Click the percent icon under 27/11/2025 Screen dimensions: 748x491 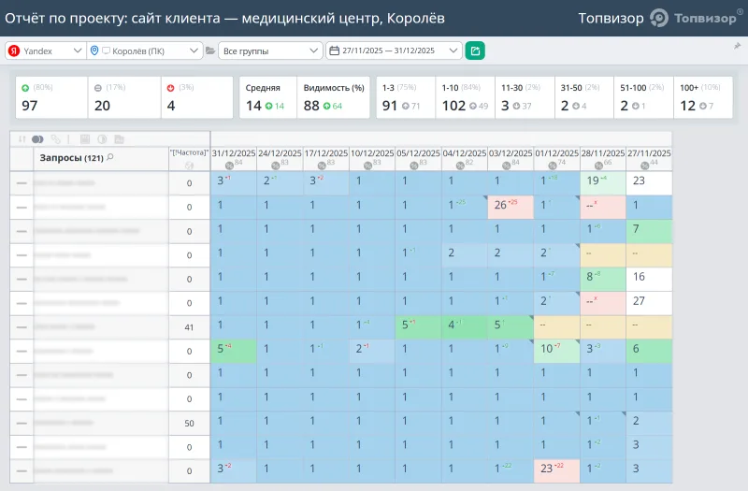click(x=645, y=166)
